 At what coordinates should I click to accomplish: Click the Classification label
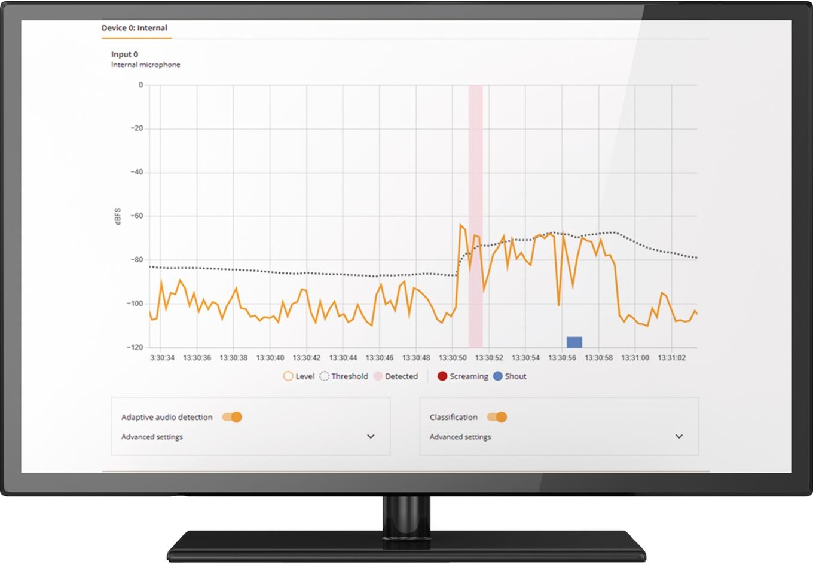point(453,417)
